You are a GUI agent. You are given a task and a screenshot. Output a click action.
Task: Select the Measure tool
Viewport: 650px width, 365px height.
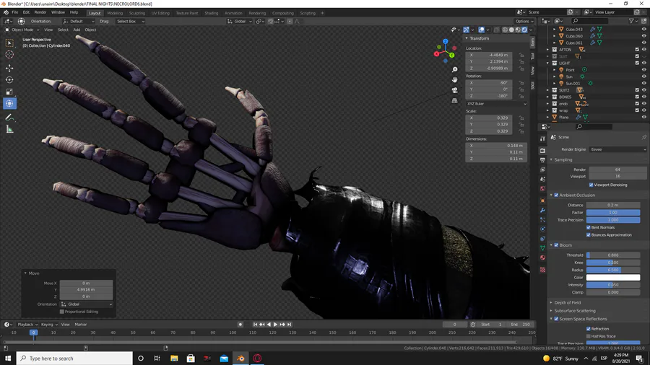(9, 129)
